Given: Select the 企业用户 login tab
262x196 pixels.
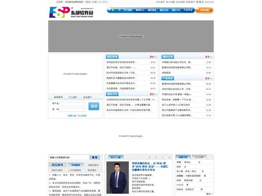Looking at the screenshot, I should coord(87,97).
